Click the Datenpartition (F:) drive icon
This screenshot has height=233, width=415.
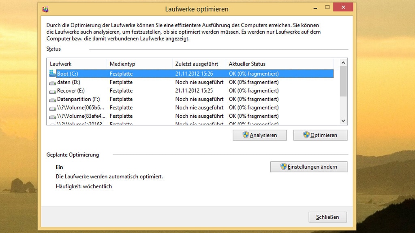tap(53, 99)
